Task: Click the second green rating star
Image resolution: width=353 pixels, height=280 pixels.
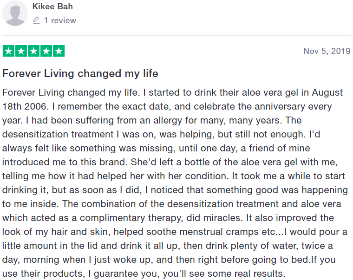Action: (x=21, y=51)
